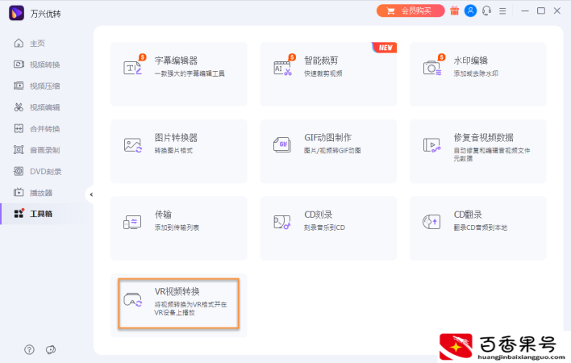
Task: Click the home icon beside 主页
Action: point(19,43)
